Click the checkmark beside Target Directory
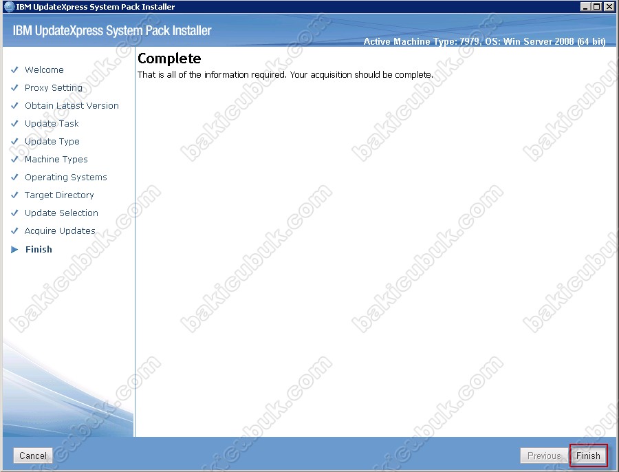 coord(14,195)
